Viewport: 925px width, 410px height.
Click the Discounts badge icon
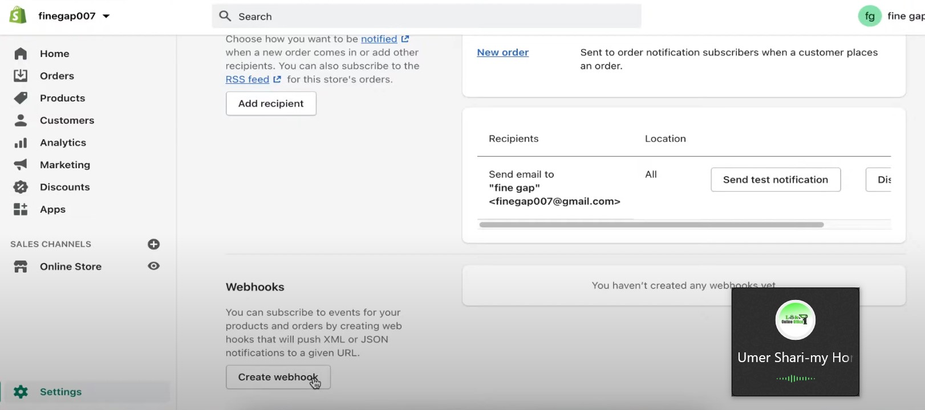21,187
